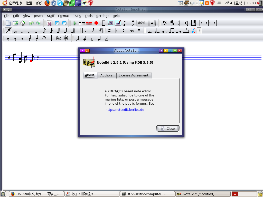Screen dimensions: 263x197
Task: Click the text 'A' insert icon
Action: [x=111, y=23]
